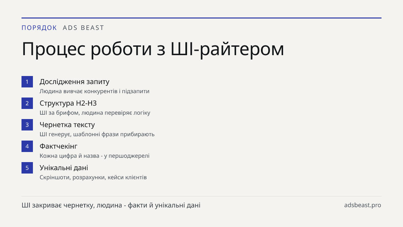Select the heading 'Чернетка тексту'
The height and width of the screenshot is (227, 403).
(x=67, y=125)
